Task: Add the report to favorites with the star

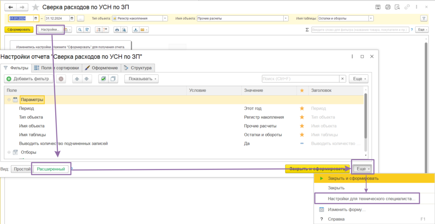Action: point(36,7)
